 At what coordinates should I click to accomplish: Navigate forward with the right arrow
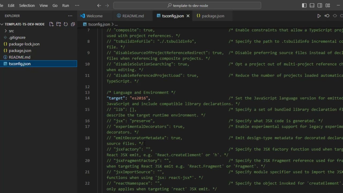coord(107,5)
